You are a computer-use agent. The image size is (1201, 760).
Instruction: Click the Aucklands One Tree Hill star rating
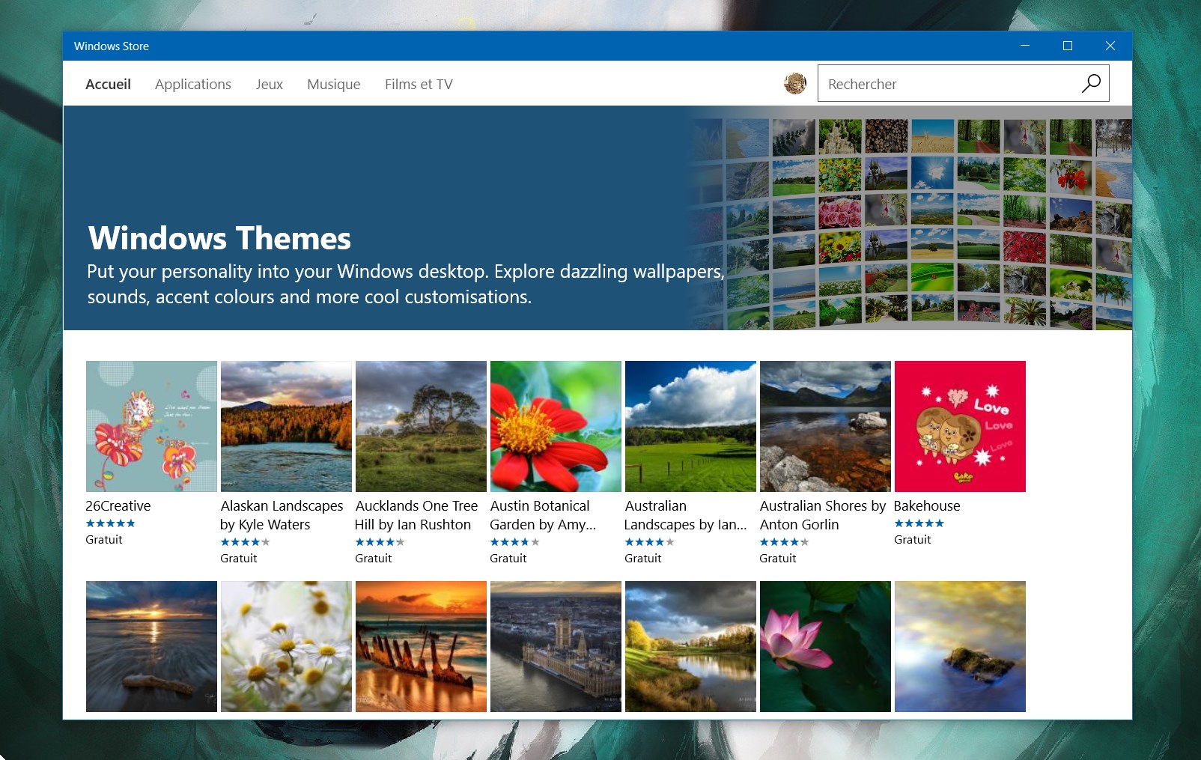click(x=380, y=542)
